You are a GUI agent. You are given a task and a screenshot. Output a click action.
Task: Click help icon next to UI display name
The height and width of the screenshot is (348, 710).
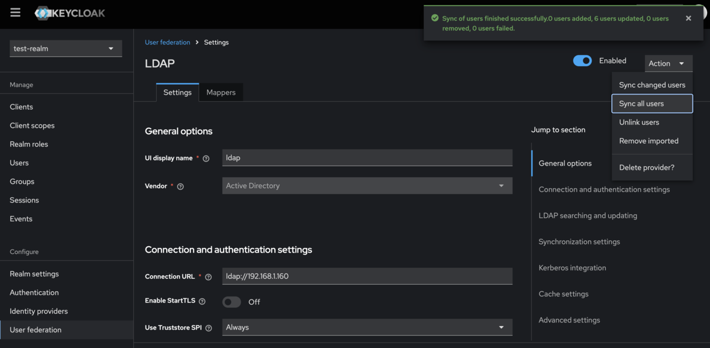[x=206, y=159]
